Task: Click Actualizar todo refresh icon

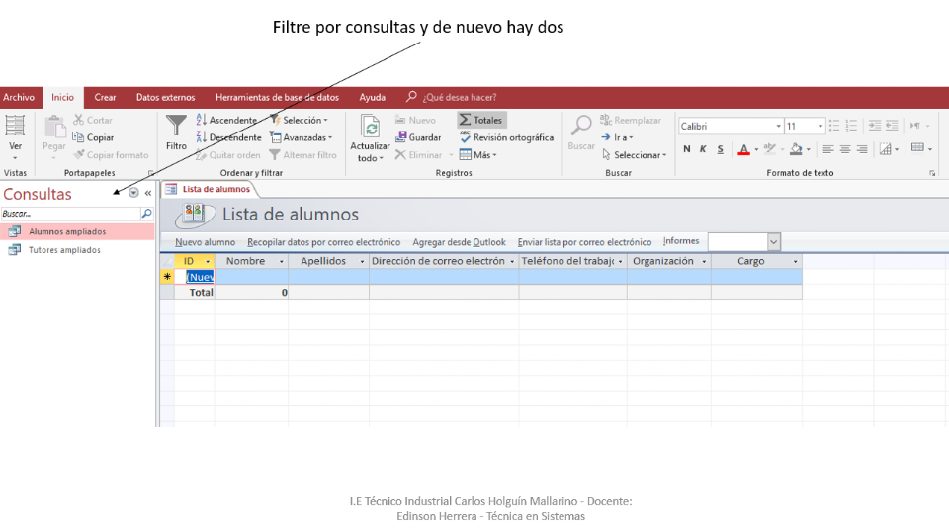Action: pos(371,129)
